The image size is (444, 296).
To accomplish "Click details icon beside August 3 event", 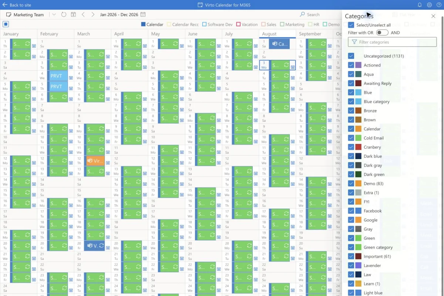I will [x=293, y=67].
